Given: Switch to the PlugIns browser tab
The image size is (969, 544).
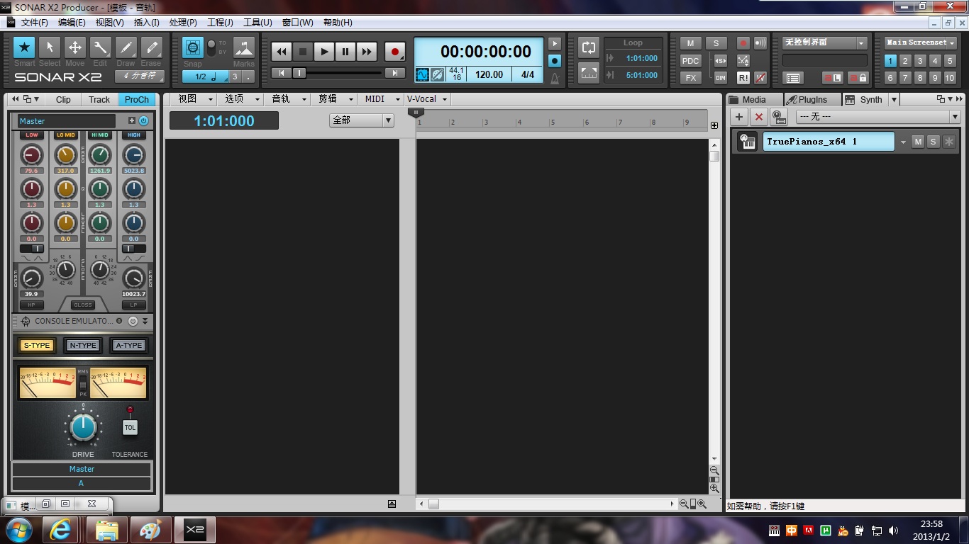Looking at the screenshot, I should 812,100.
